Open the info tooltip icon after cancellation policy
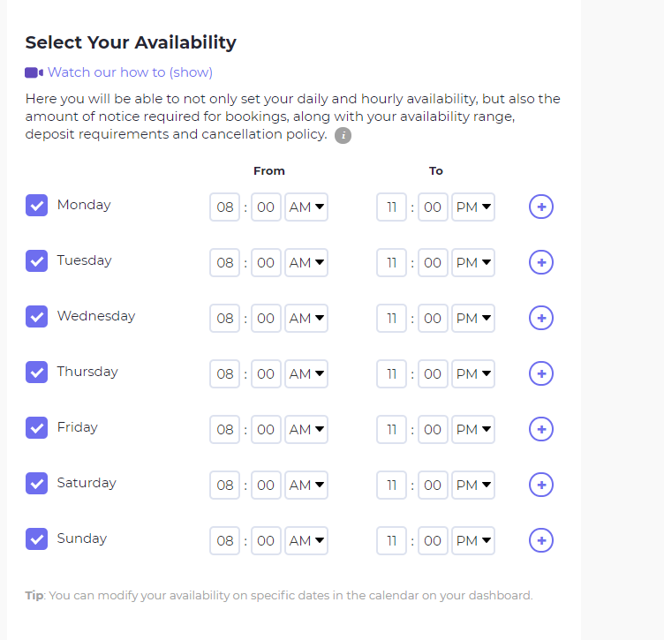 343,135
